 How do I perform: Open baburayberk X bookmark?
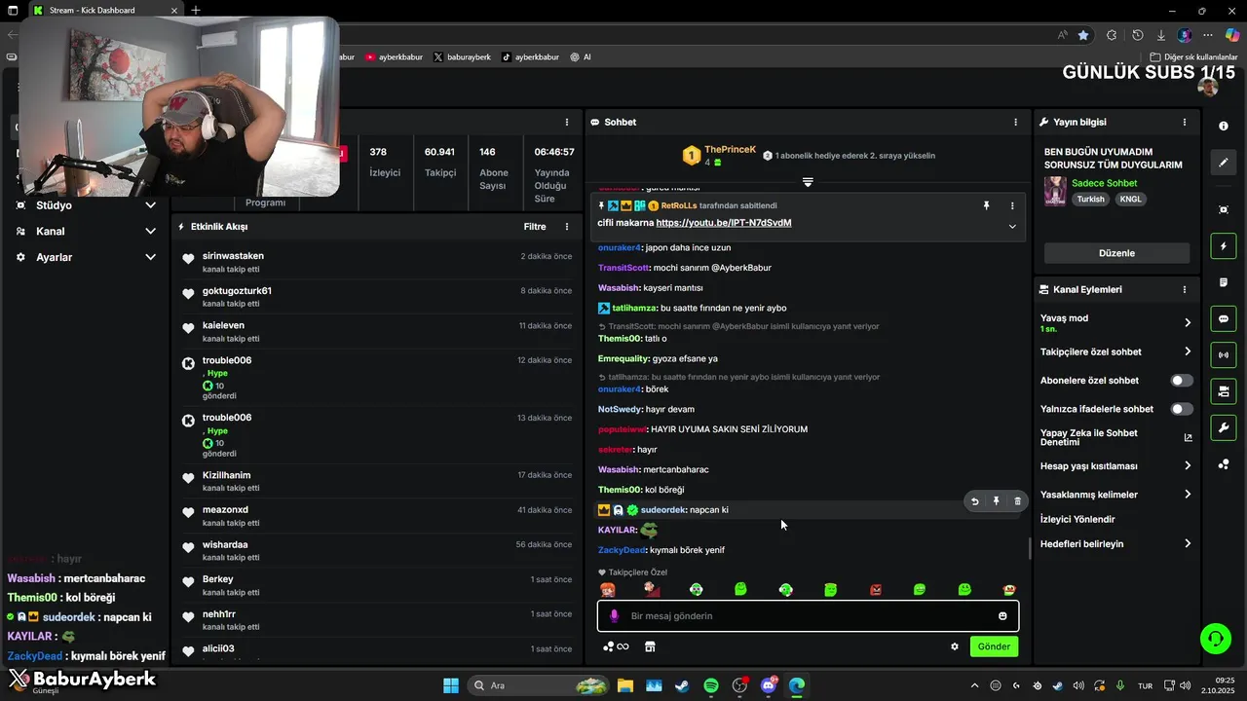point(462,57)
